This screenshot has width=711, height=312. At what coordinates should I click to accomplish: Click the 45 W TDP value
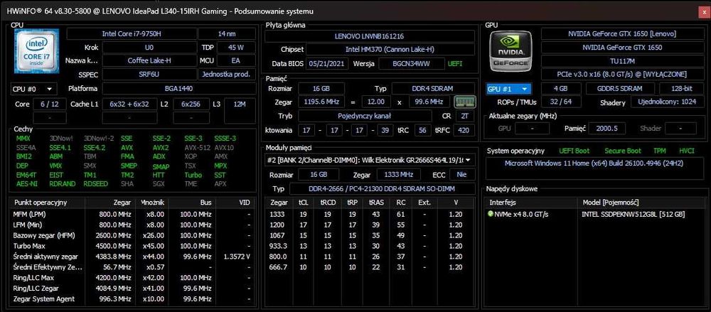coord(237,47)
